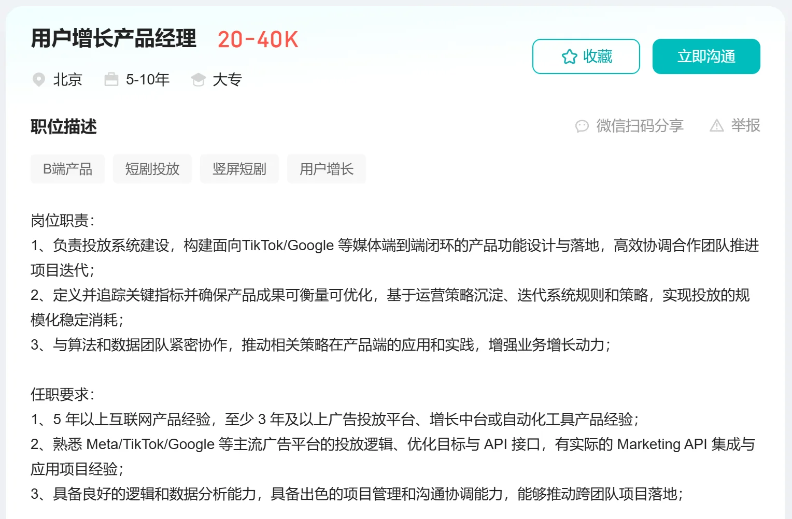Image resolution: width=792 pixels, height=519 pixels.
Task: Click the location pin icon beside 北京
Action: click(x=39, y=80)
